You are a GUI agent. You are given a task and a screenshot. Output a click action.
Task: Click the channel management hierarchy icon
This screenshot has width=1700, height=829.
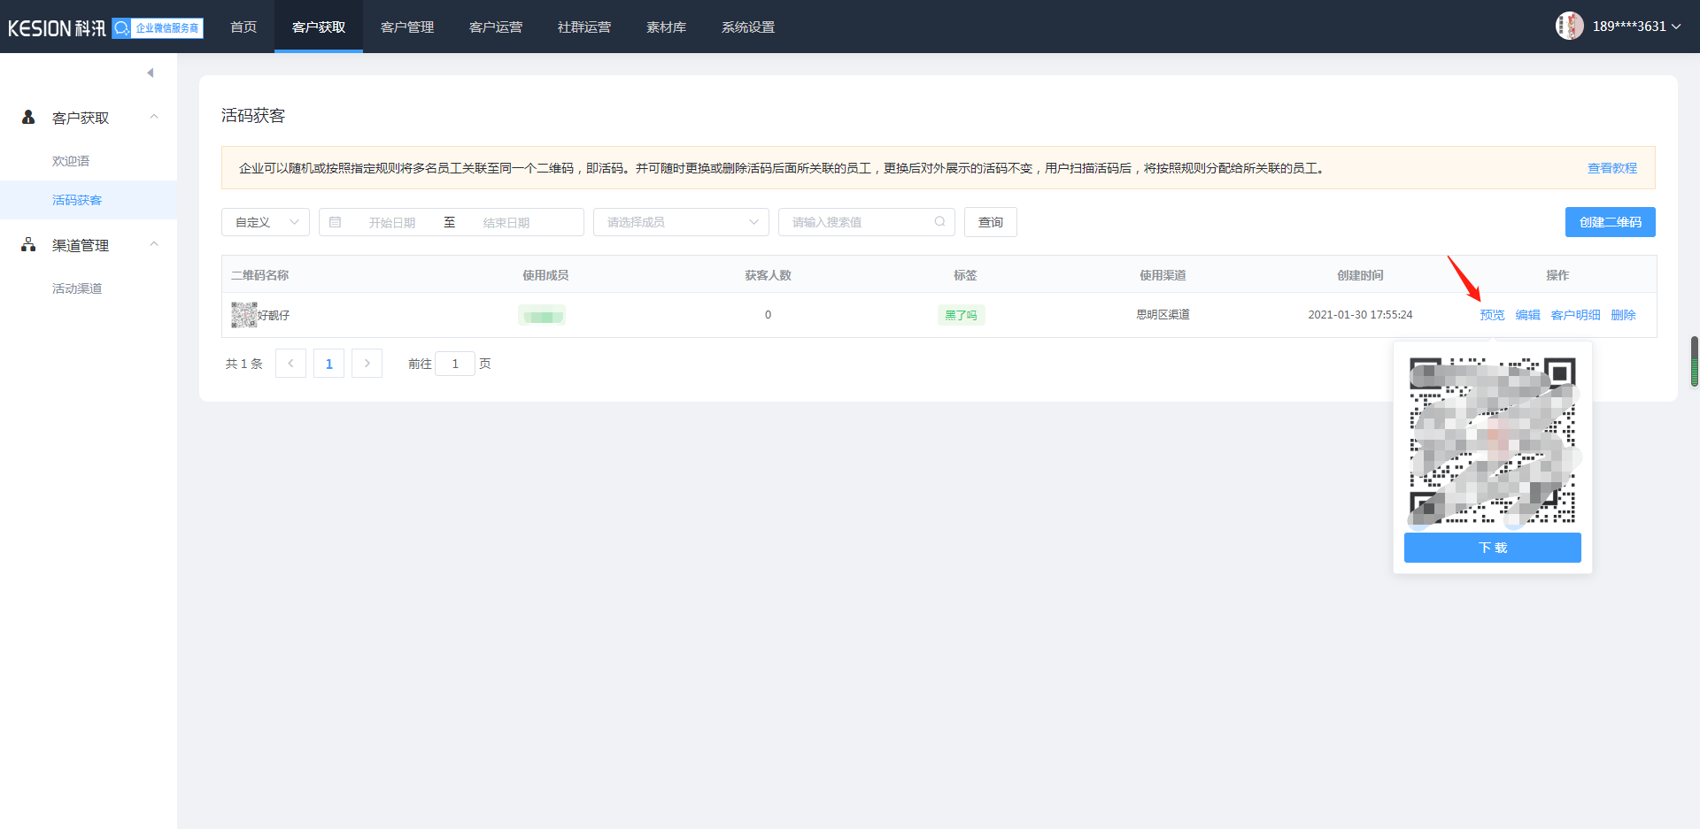point(28,244)
